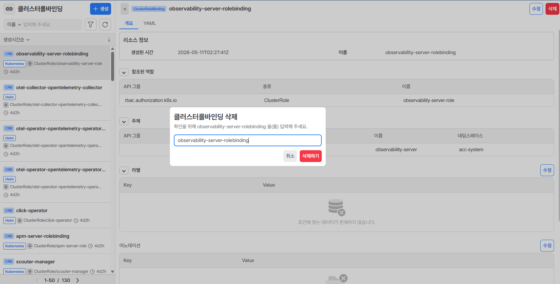Click observability-server-role in the role table

coord(429,100)
